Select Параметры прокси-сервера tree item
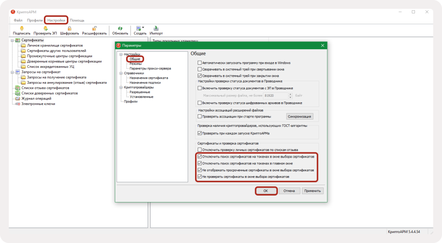This screenshot has height=243, width=442. pyautogui.click(x=150, y=69)
